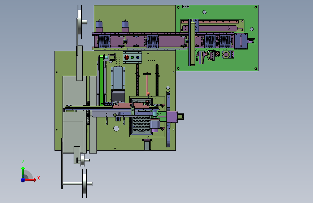Screen dimensions: 313x203
Task: Select the motor at the bottom edge of olive plate
Action: [147, 144]
